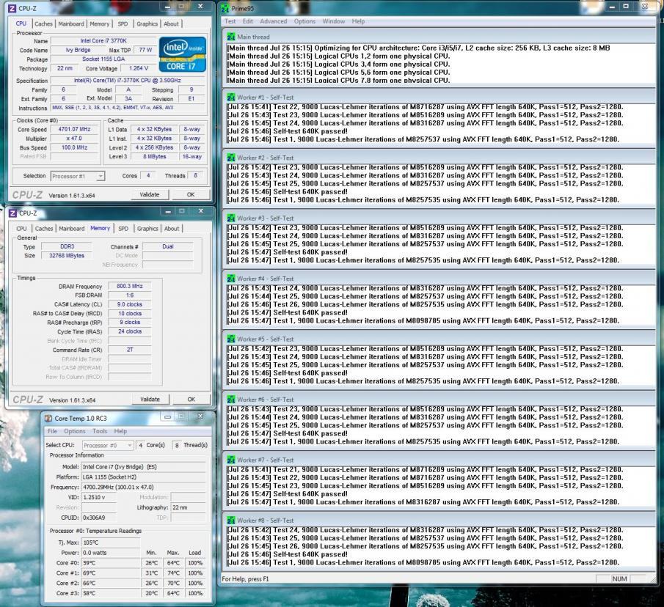Switch to Caches tab in Memory CPU-Z window
The width and height of the screenshot is (664, 607).
44,229
